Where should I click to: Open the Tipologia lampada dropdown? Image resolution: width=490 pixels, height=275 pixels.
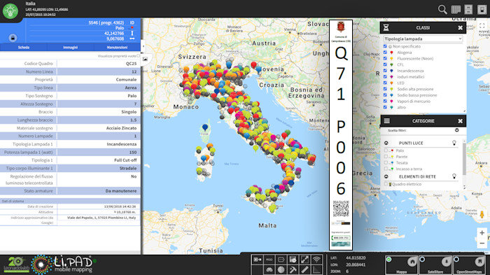point(423,38)
